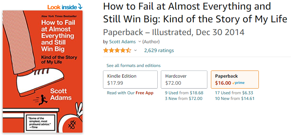Select the Paperback format option

pyautogui.click(x=235, y=79)
